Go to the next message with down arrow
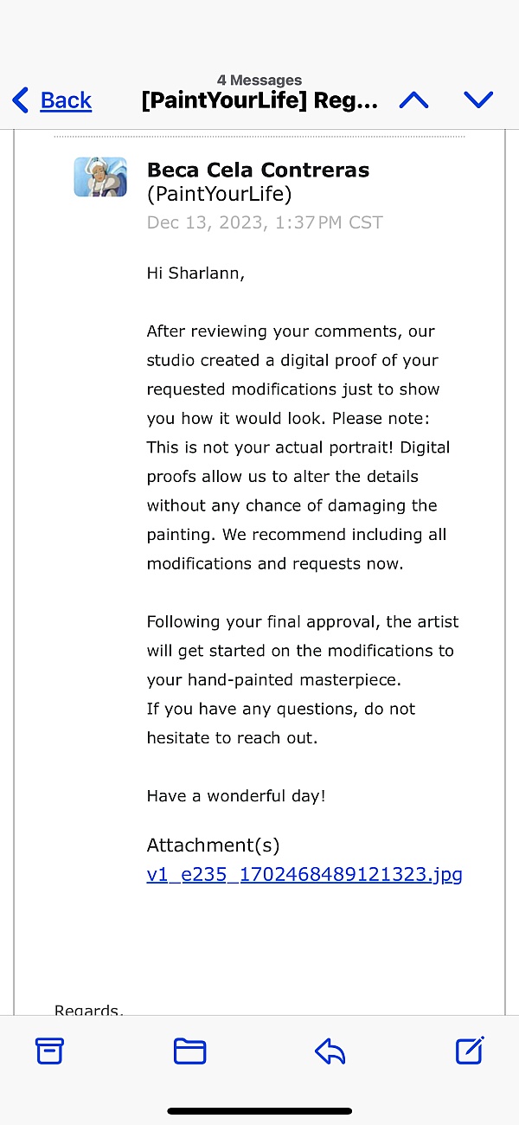Image resolution: width=519 pixels, height=1125 pixels. 478,100
